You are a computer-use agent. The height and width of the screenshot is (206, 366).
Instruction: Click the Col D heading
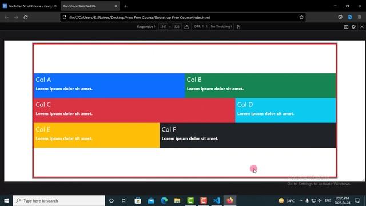click(x=245, y=105)
